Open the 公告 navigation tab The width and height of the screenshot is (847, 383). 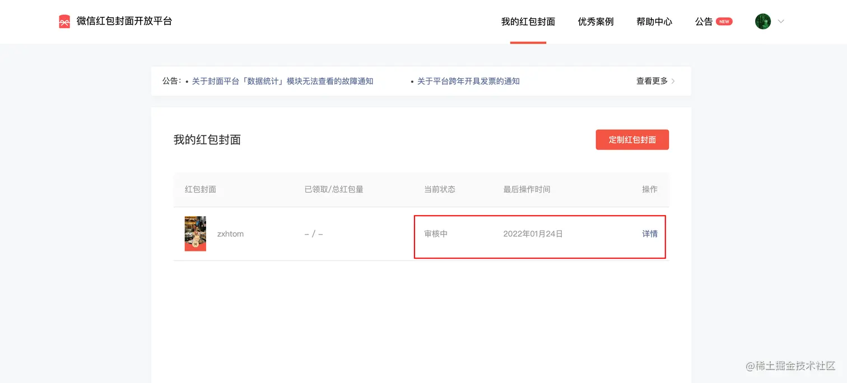(x=704, y=22)
